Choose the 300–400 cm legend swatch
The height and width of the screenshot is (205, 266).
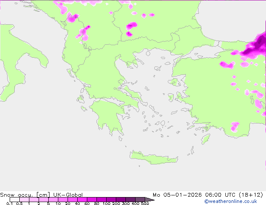pos(130,200)
